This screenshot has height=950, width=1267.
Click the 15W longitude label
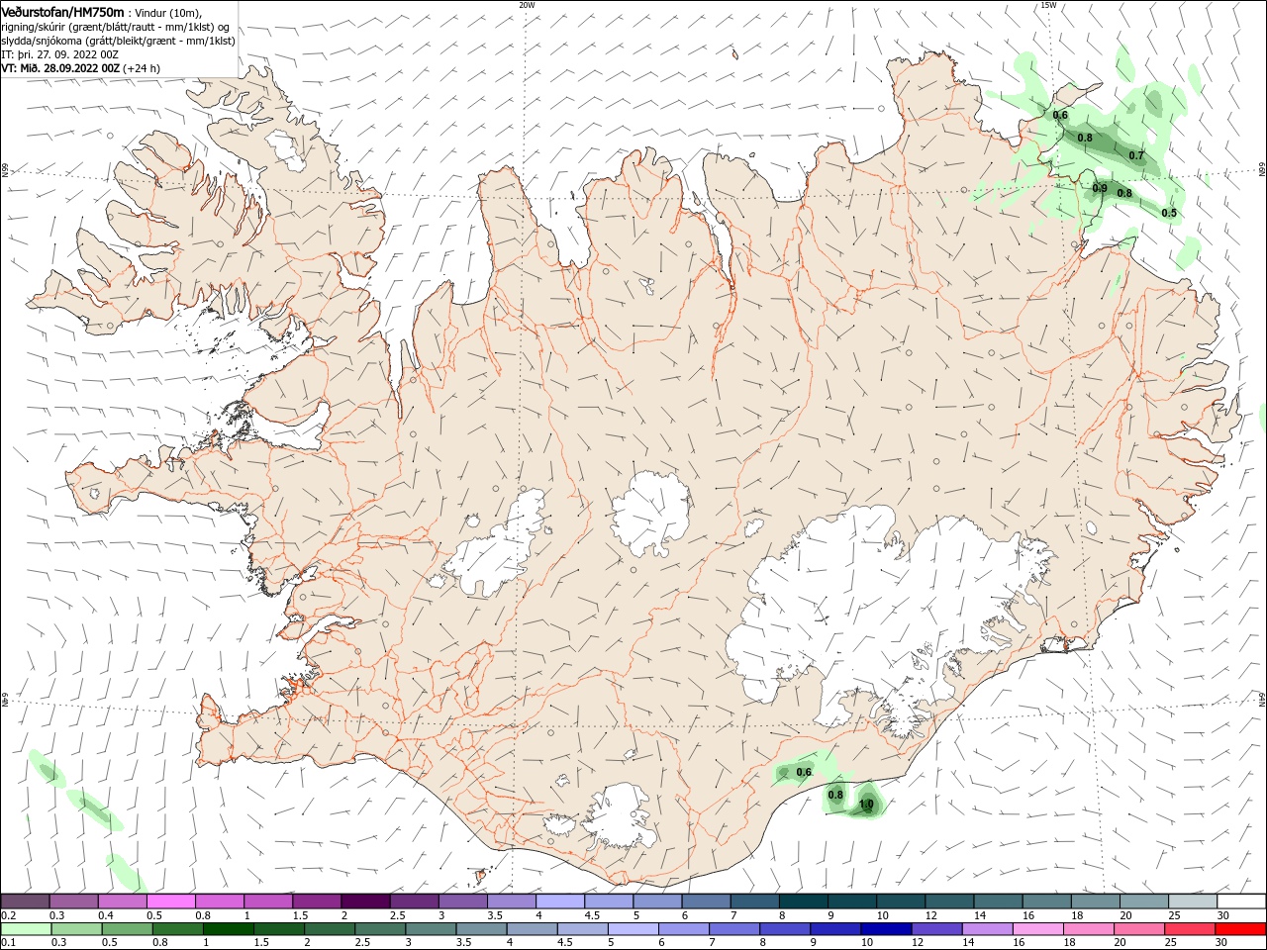click(1048, 5)
